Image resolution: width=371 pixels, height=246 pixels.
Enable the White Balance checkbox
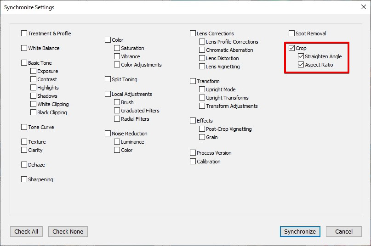pos(24,48)
